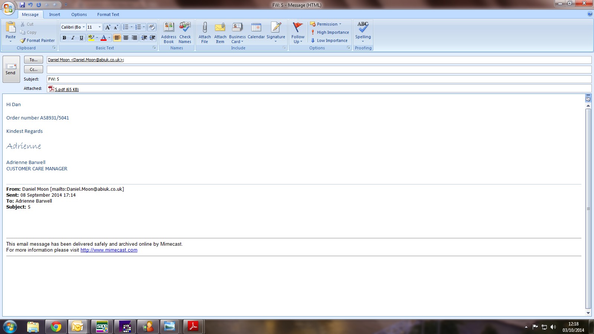Click the red font color swatch
The image size is (594, 334).
coord(104,38)
